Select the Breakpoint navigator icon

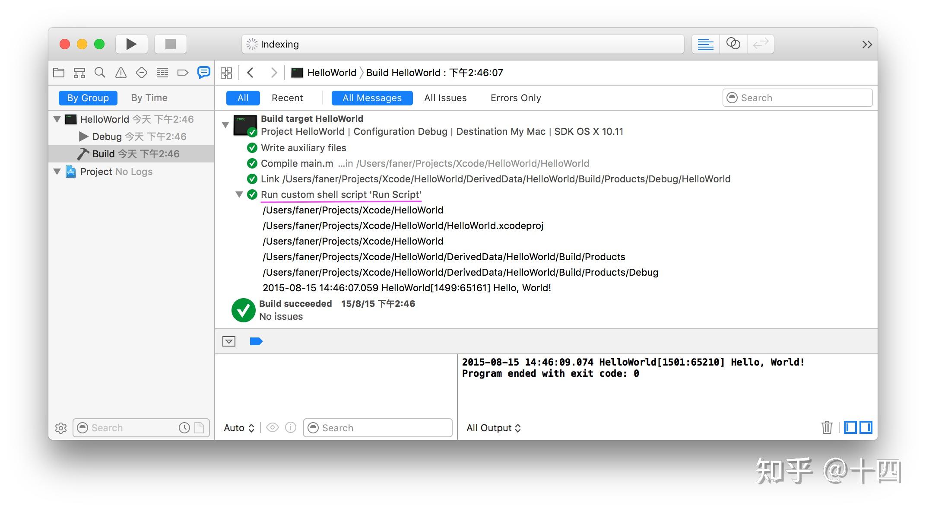141,72
